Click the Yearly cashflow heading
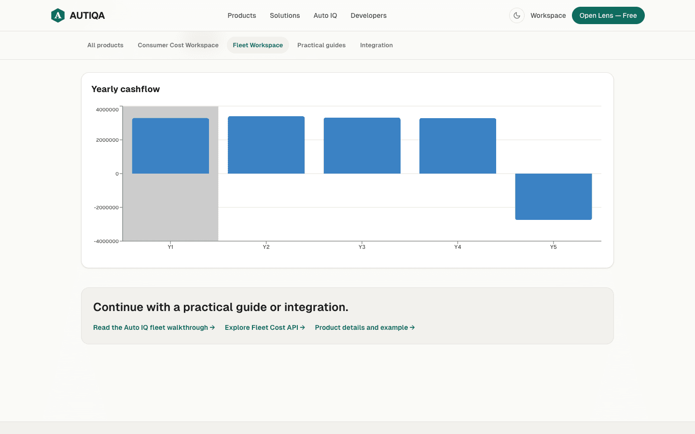This screenshot has width=695, height=434. [125, 89]
